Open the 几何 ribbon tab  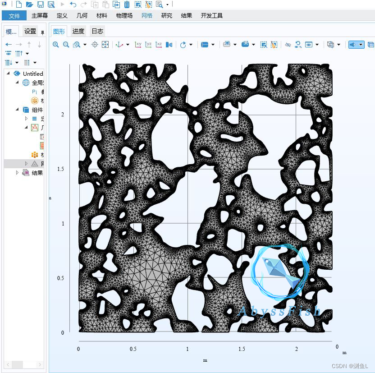coord(82,16)
